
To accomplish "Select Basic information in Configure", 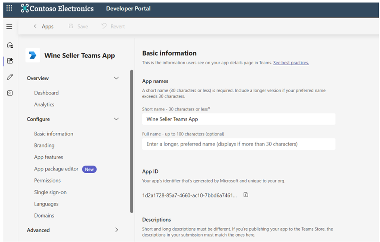I will tap(53, 134).
